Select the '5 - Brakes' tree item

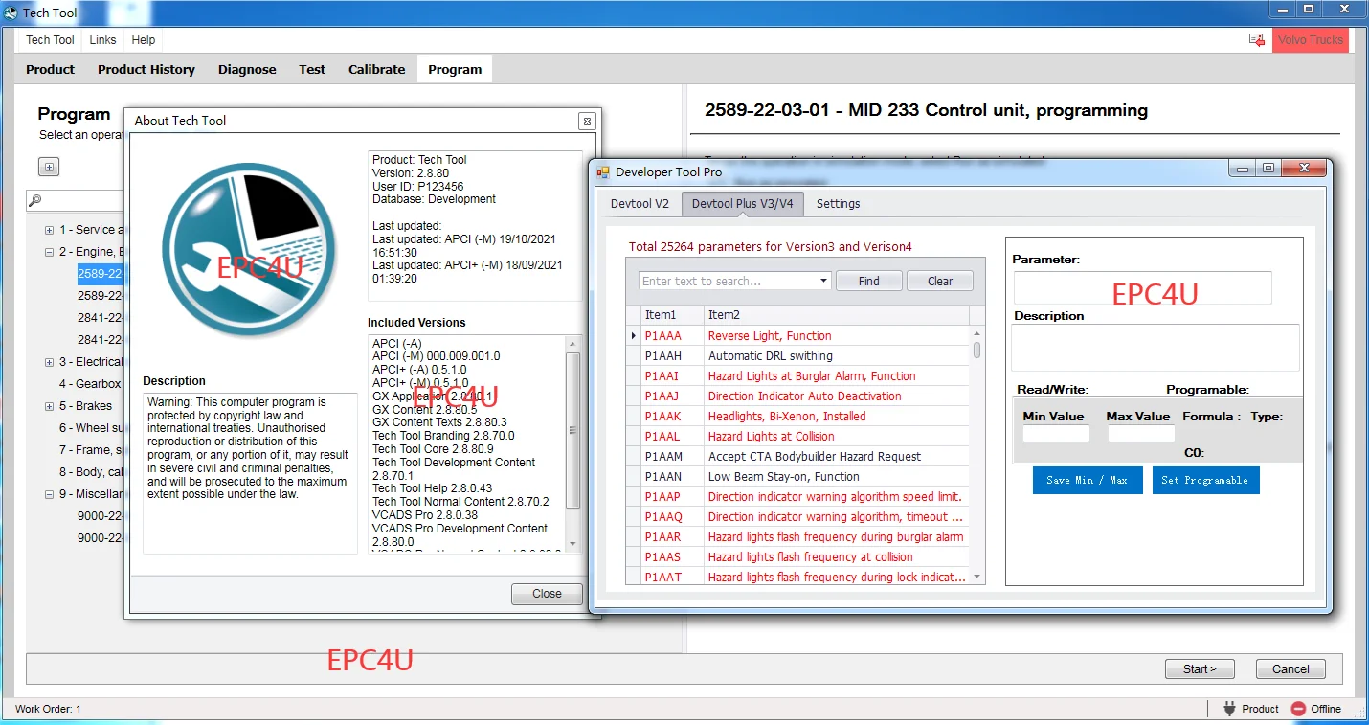(86, 406)
